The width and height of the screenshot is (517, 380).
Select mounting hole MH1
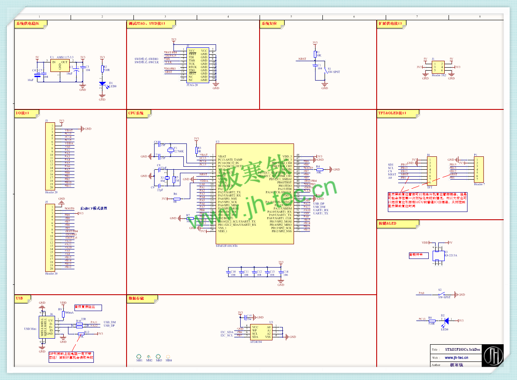(139, 357)
